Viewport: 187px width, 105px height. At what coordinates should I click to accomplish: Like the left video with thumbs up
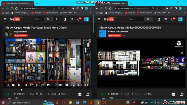pos(8,94)
